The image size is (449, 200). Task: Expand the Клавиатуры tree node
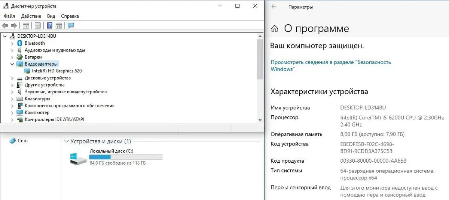point(12,99)
